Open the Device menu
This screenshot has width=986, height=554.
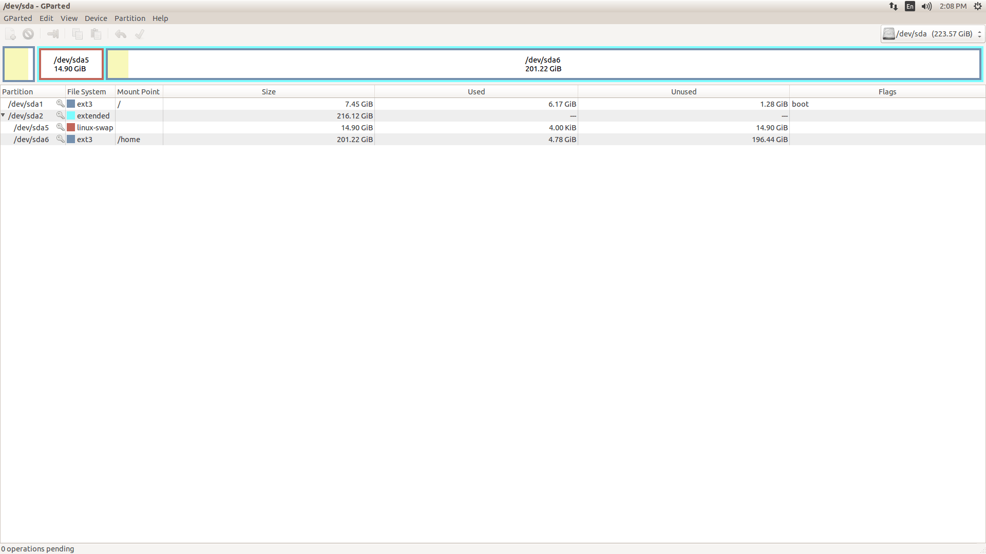tap(96, 18)
